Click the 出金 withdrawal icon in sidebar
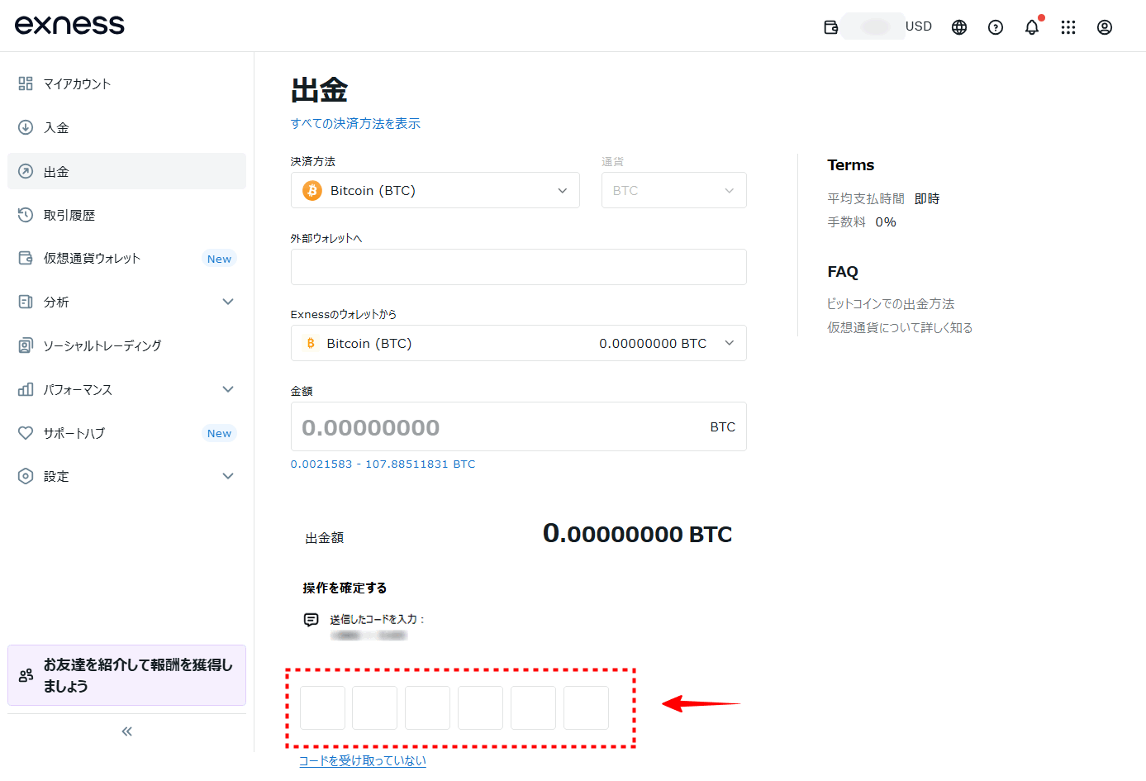Image resolution: width=1146 pixels, height=781 pixels. coord(26,171)
